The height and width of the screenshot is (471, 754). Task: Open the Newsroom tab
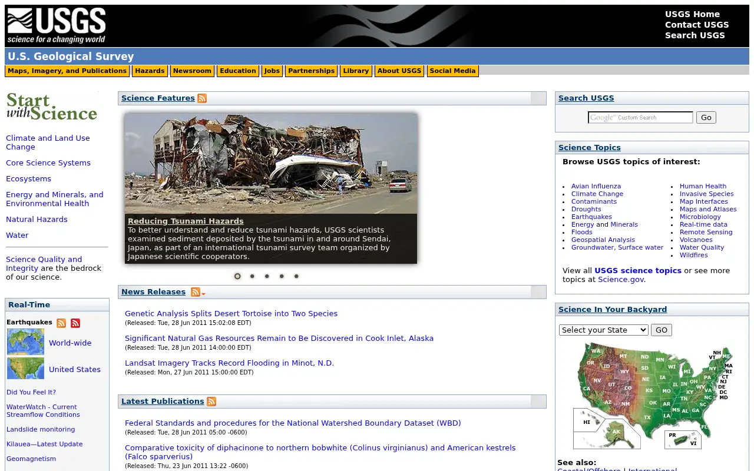(192, 71)
